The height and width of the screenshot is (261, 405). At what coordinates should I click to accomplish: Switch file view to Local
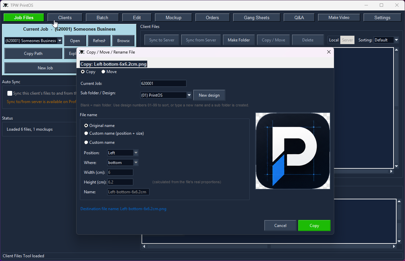(334, 40)
